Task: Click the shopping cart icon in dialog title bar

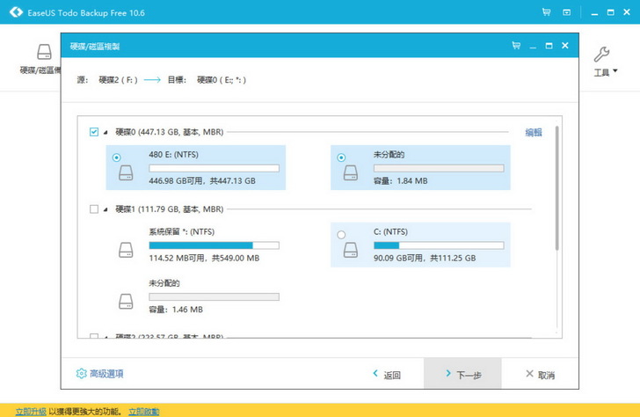Action: 515,45
